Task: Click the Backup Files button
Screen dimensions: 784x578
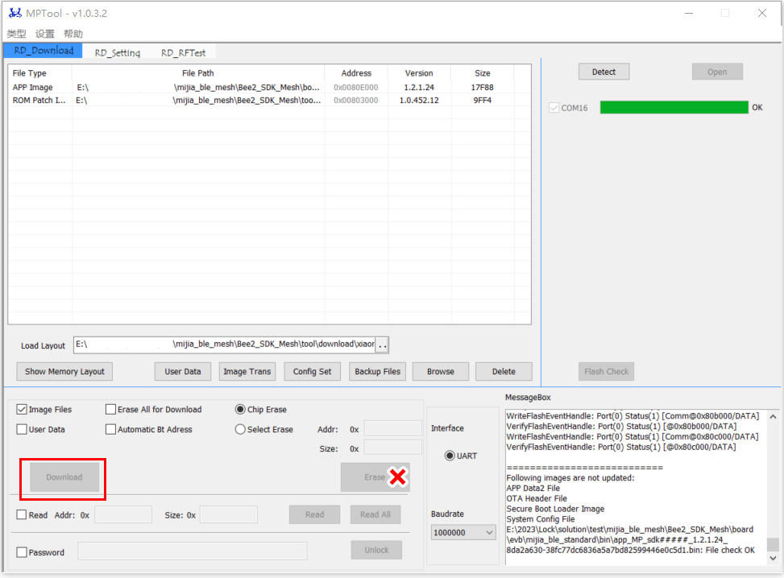Action: (x=378, y=372)
